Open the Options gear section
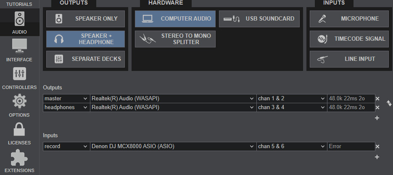The width and height of the screenshot is (393, 175). [x=19, y=106]
